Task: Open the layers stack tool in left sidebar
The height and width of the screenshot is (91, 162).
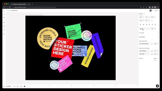Action: click(4, 18)
